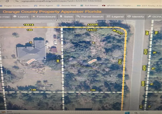This screenshot has height=114, width=162.
Task: Click the Sales dollar sign icon
Action: pos(61,16)
